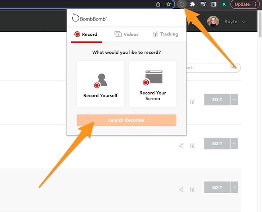Viewport: 262px width, 212px height.
Task: Click the BombBomb logo in the popup
Action: click(89, 17)
